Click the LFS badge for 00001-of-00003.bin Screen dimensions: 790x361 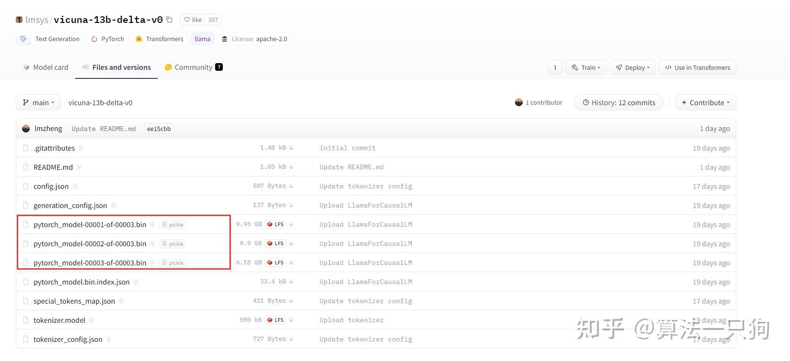pos(275,224)
